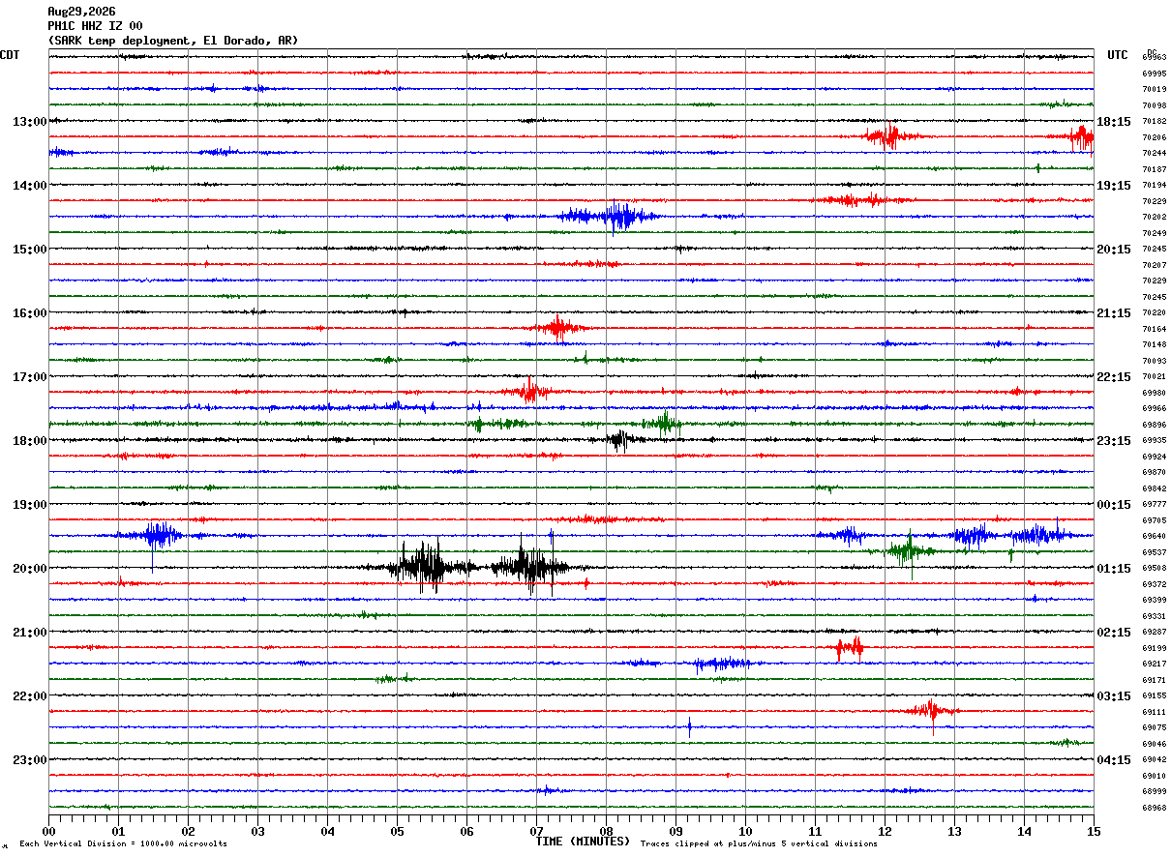Click the large black seismic event at 20:00
The width and height of the screenshot is (1171, 857).
coord(474,568)
